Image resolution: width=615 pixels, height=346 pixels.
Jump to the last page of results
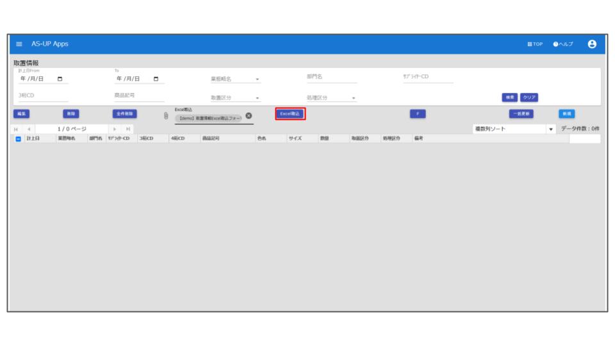coord(128,129)
